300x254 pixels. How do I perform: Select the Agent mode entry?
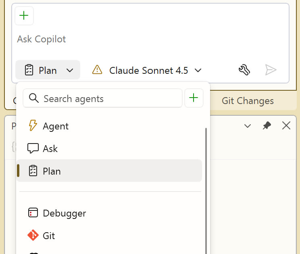109,126
